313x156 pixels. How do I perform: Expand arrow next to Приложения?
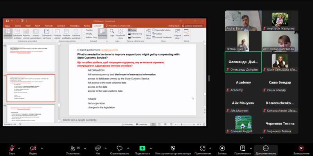tap(210, 148)
